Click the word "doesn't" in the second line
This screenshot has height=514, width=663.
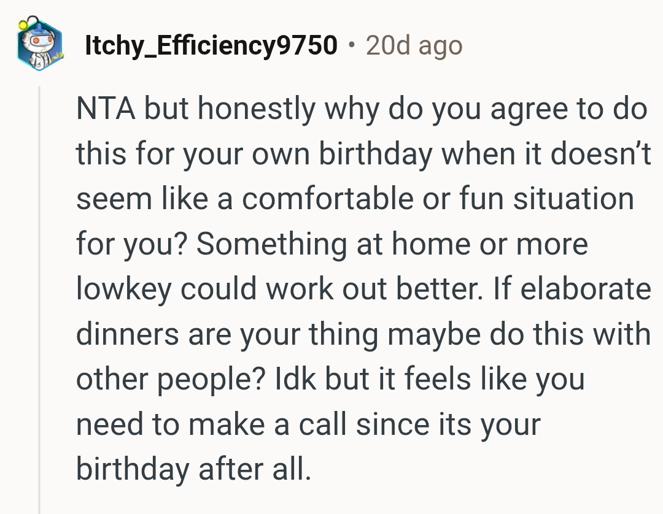pyautogui.click(x=600, y=155)
